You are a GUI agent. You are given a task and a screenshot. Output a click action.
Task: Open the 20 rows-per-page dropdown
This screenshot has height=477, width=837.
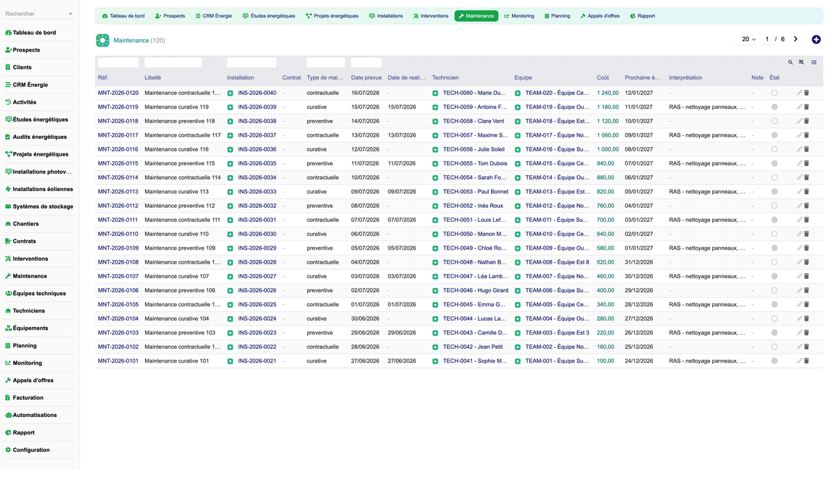[x=745, y=39]
